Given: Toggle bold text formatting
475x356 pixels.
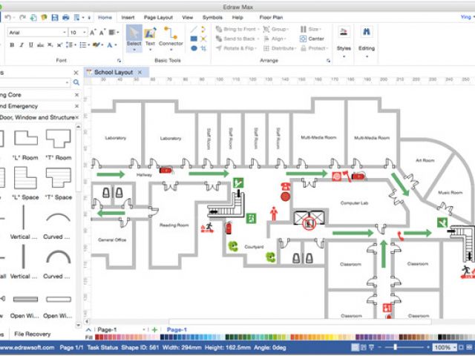Looking at the screenshot, I should (x=13, y=45).
